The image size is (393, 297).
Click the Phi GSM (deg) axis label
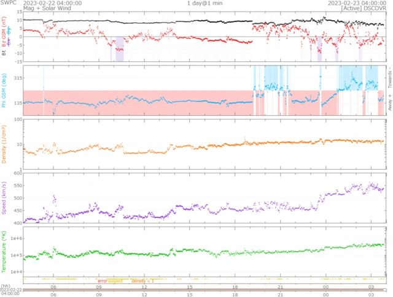(x=4, y=91)
